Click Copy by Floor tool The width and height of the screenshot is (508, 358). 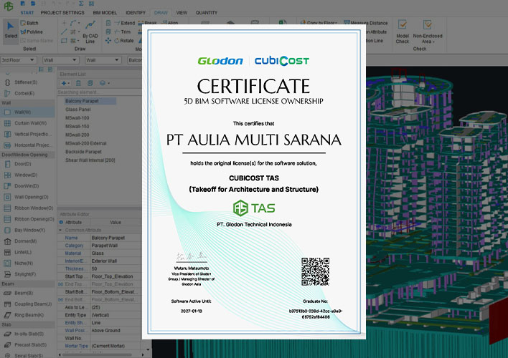click(319, 23)
